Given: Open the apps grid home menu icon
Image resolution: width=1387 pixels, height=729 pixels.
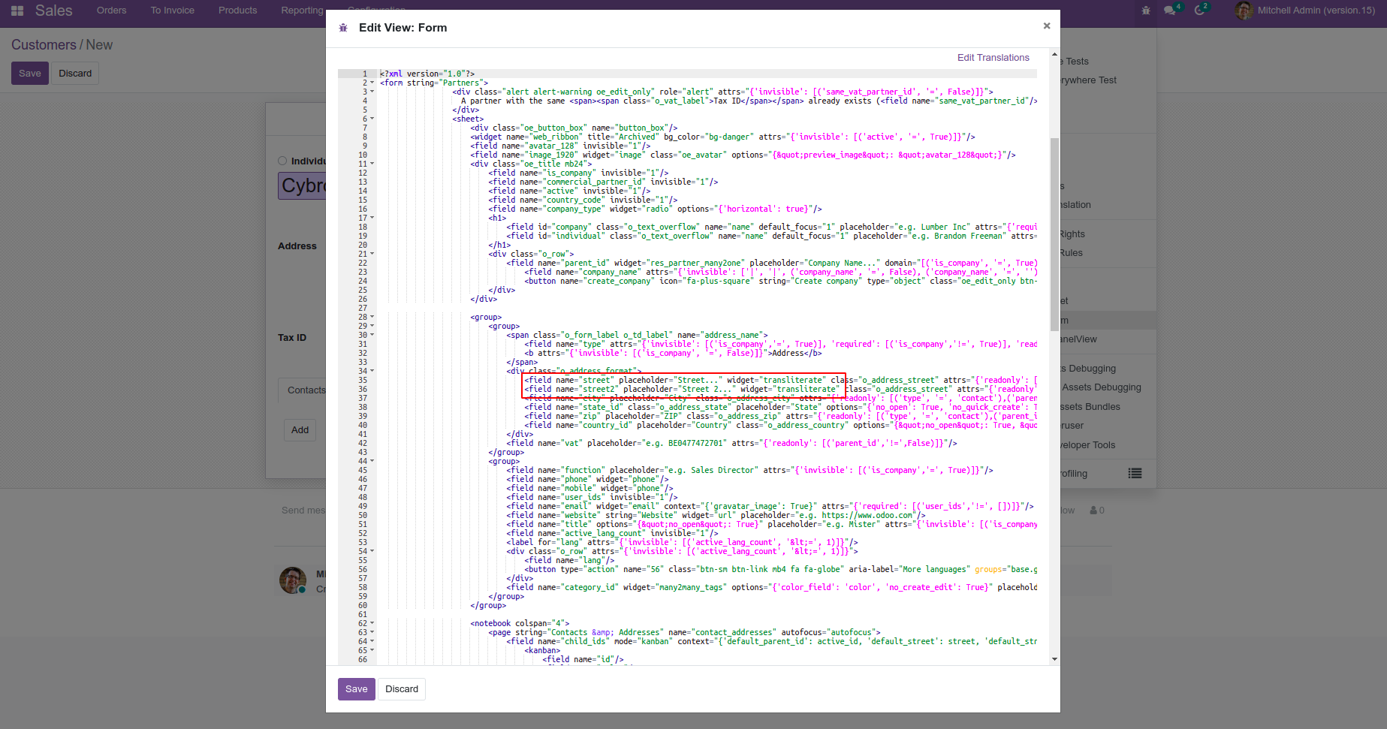Looking at the screenshot, I should click(17, 11).
